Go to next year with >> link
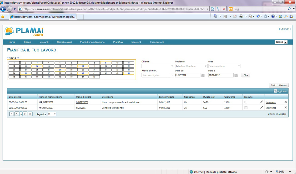 [18, 58]
